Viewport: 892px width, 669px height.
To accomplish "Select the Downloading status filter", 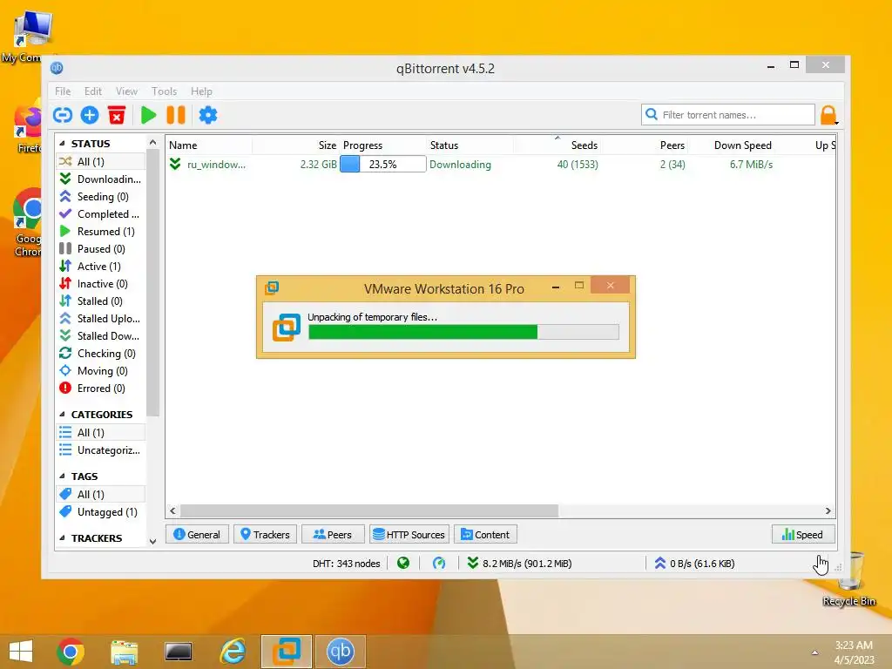I will click(101, 179).
